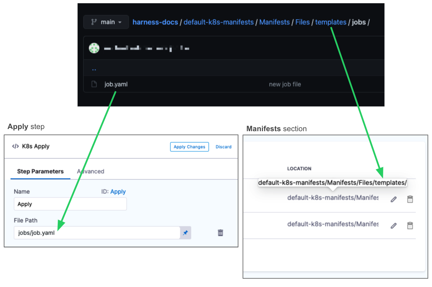Viewport: 432px width, 287px height.
Task: Open the main branch dropdown
Action: point(106,22)
